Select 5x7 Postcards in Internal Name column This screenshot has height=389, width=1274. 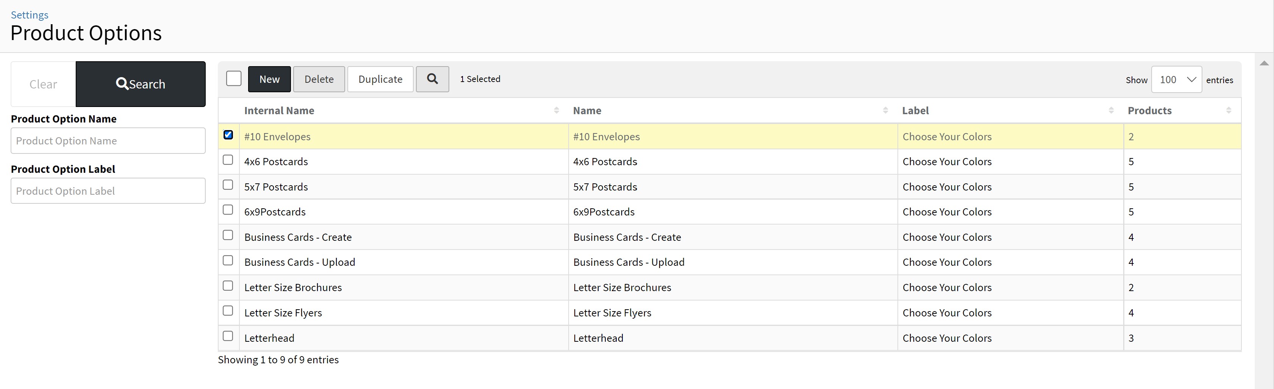tap(276, 187)
